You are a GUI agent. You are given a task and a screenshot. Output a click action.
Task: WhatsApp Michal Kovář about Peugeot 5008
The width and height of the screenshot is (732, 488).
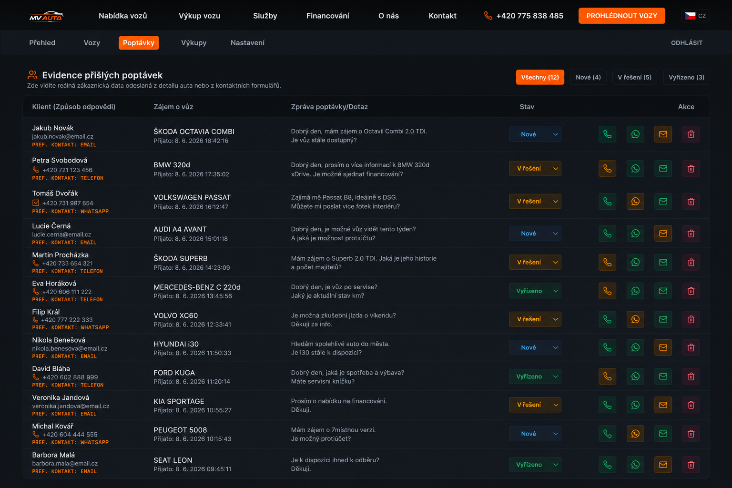pyautogui.click(x=635, y=434)
